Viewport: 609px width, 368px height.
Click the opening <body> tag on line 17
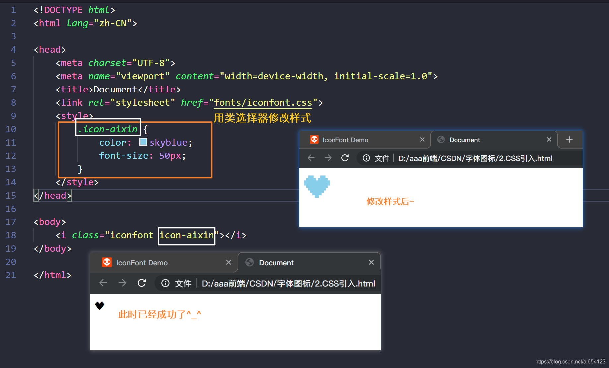50,222
